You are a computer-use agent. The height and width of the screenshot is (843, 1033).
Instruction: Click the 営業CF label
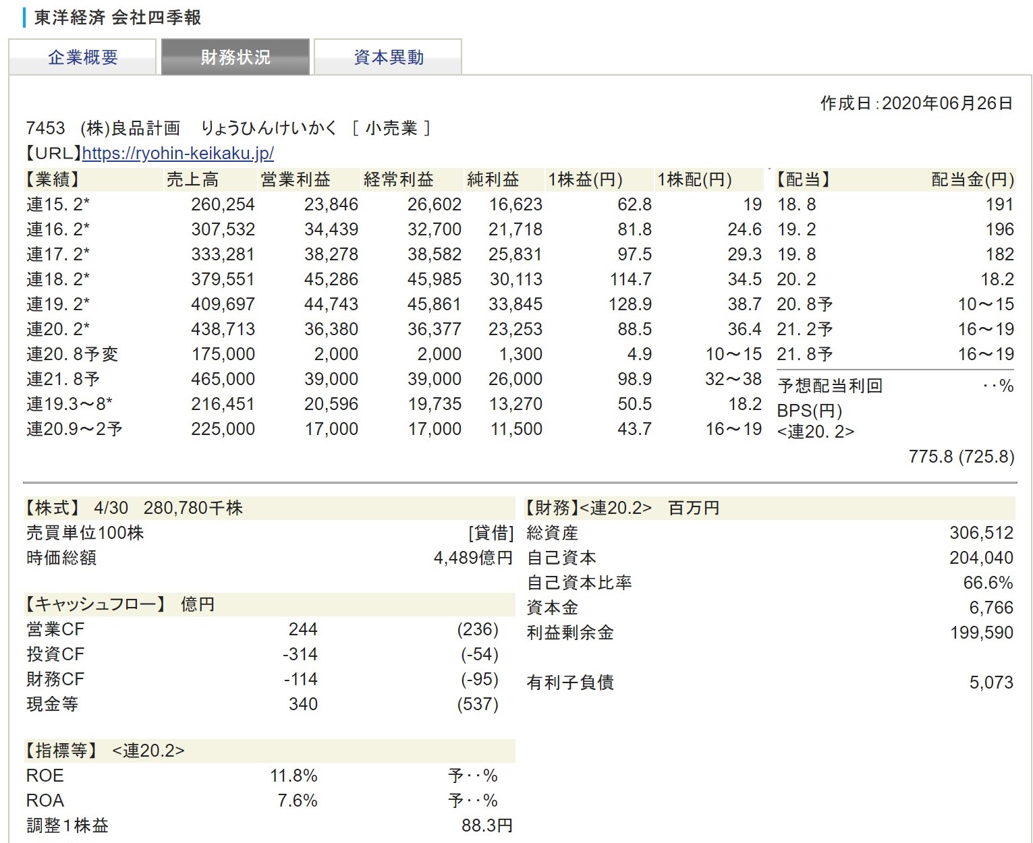(55, 629)
